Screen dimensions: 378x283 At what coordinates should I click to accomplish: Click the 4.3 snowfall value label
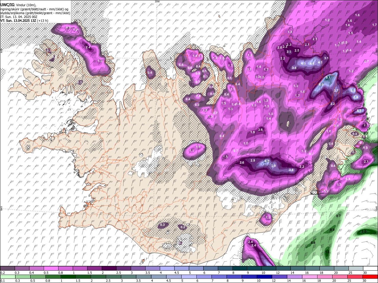coord(303,63)
